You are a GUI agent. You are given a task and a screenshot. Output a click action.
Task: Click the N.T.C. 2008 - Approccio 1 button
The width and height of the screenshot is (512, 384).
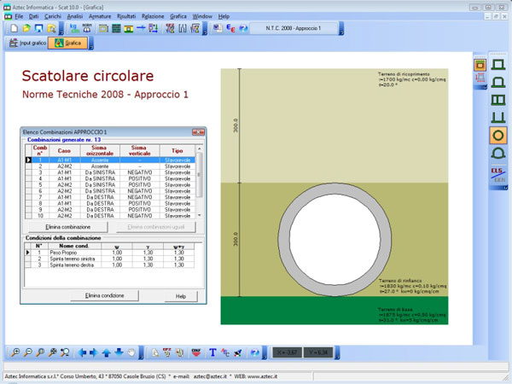[x=294, y=28]
